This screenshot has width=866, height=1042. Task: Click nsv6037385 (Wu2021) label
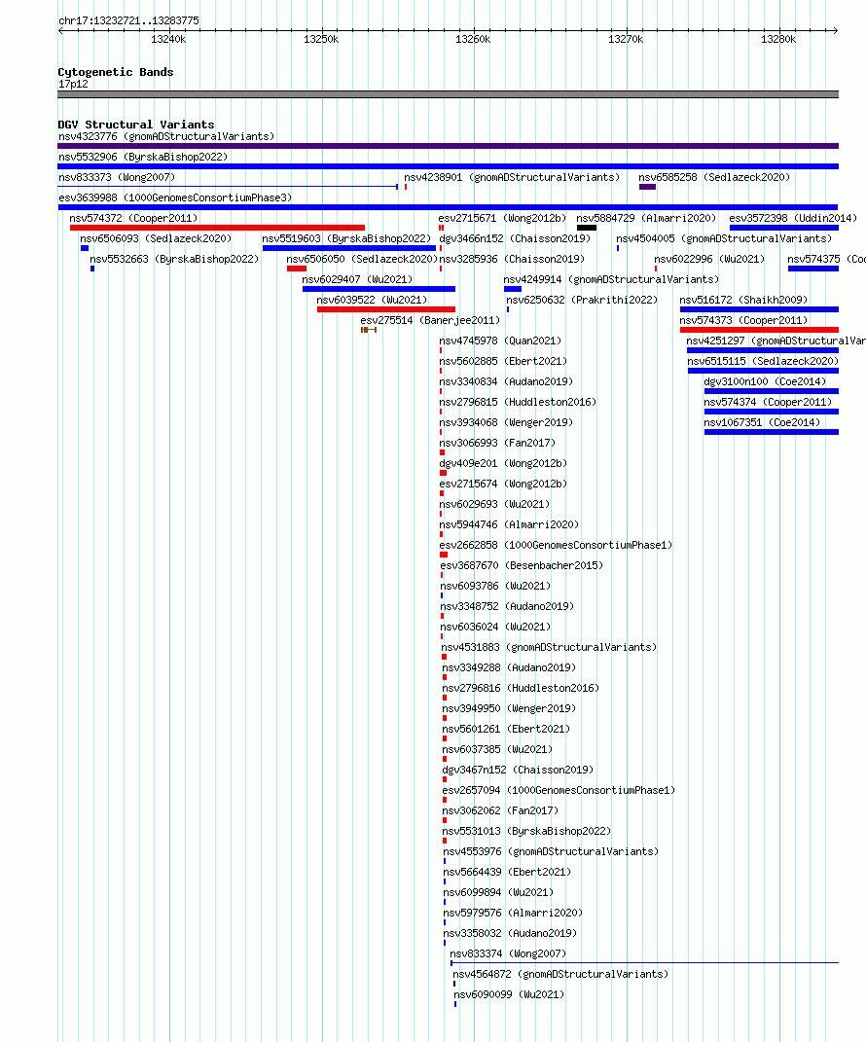[x=498, y=750]
